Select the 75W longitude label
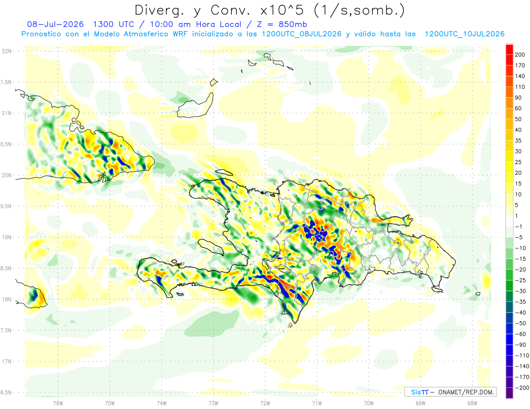The image size is (530, 409). 110,403
